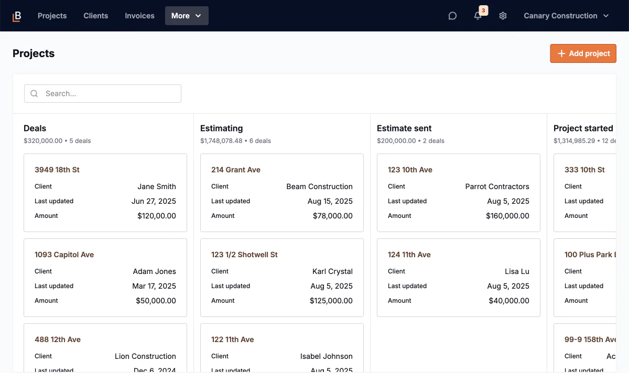This screenshot has height=373, width=629.
Task: Click client name Isabel Johnson
Action: click(327, 356)
